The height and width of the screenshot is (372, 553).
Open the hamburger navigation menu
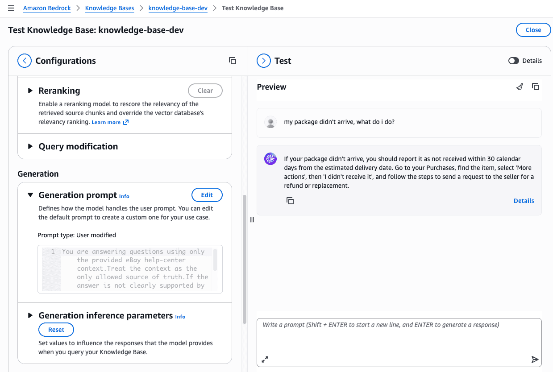click(11, 8)
